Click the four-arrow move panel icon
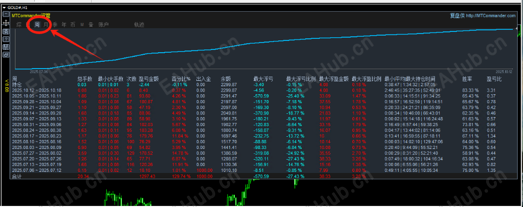The height and width of the screenshot is (207, 523). (6, 23)
